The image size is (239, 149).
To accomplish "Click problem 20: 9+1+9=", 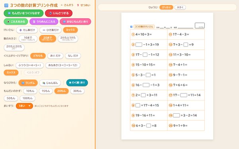I will pos(180,126).
